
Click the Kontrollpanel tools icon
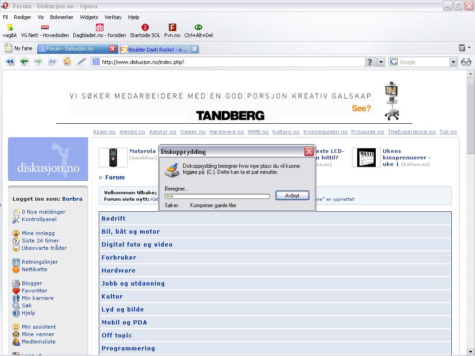click(x=16, y=220)
